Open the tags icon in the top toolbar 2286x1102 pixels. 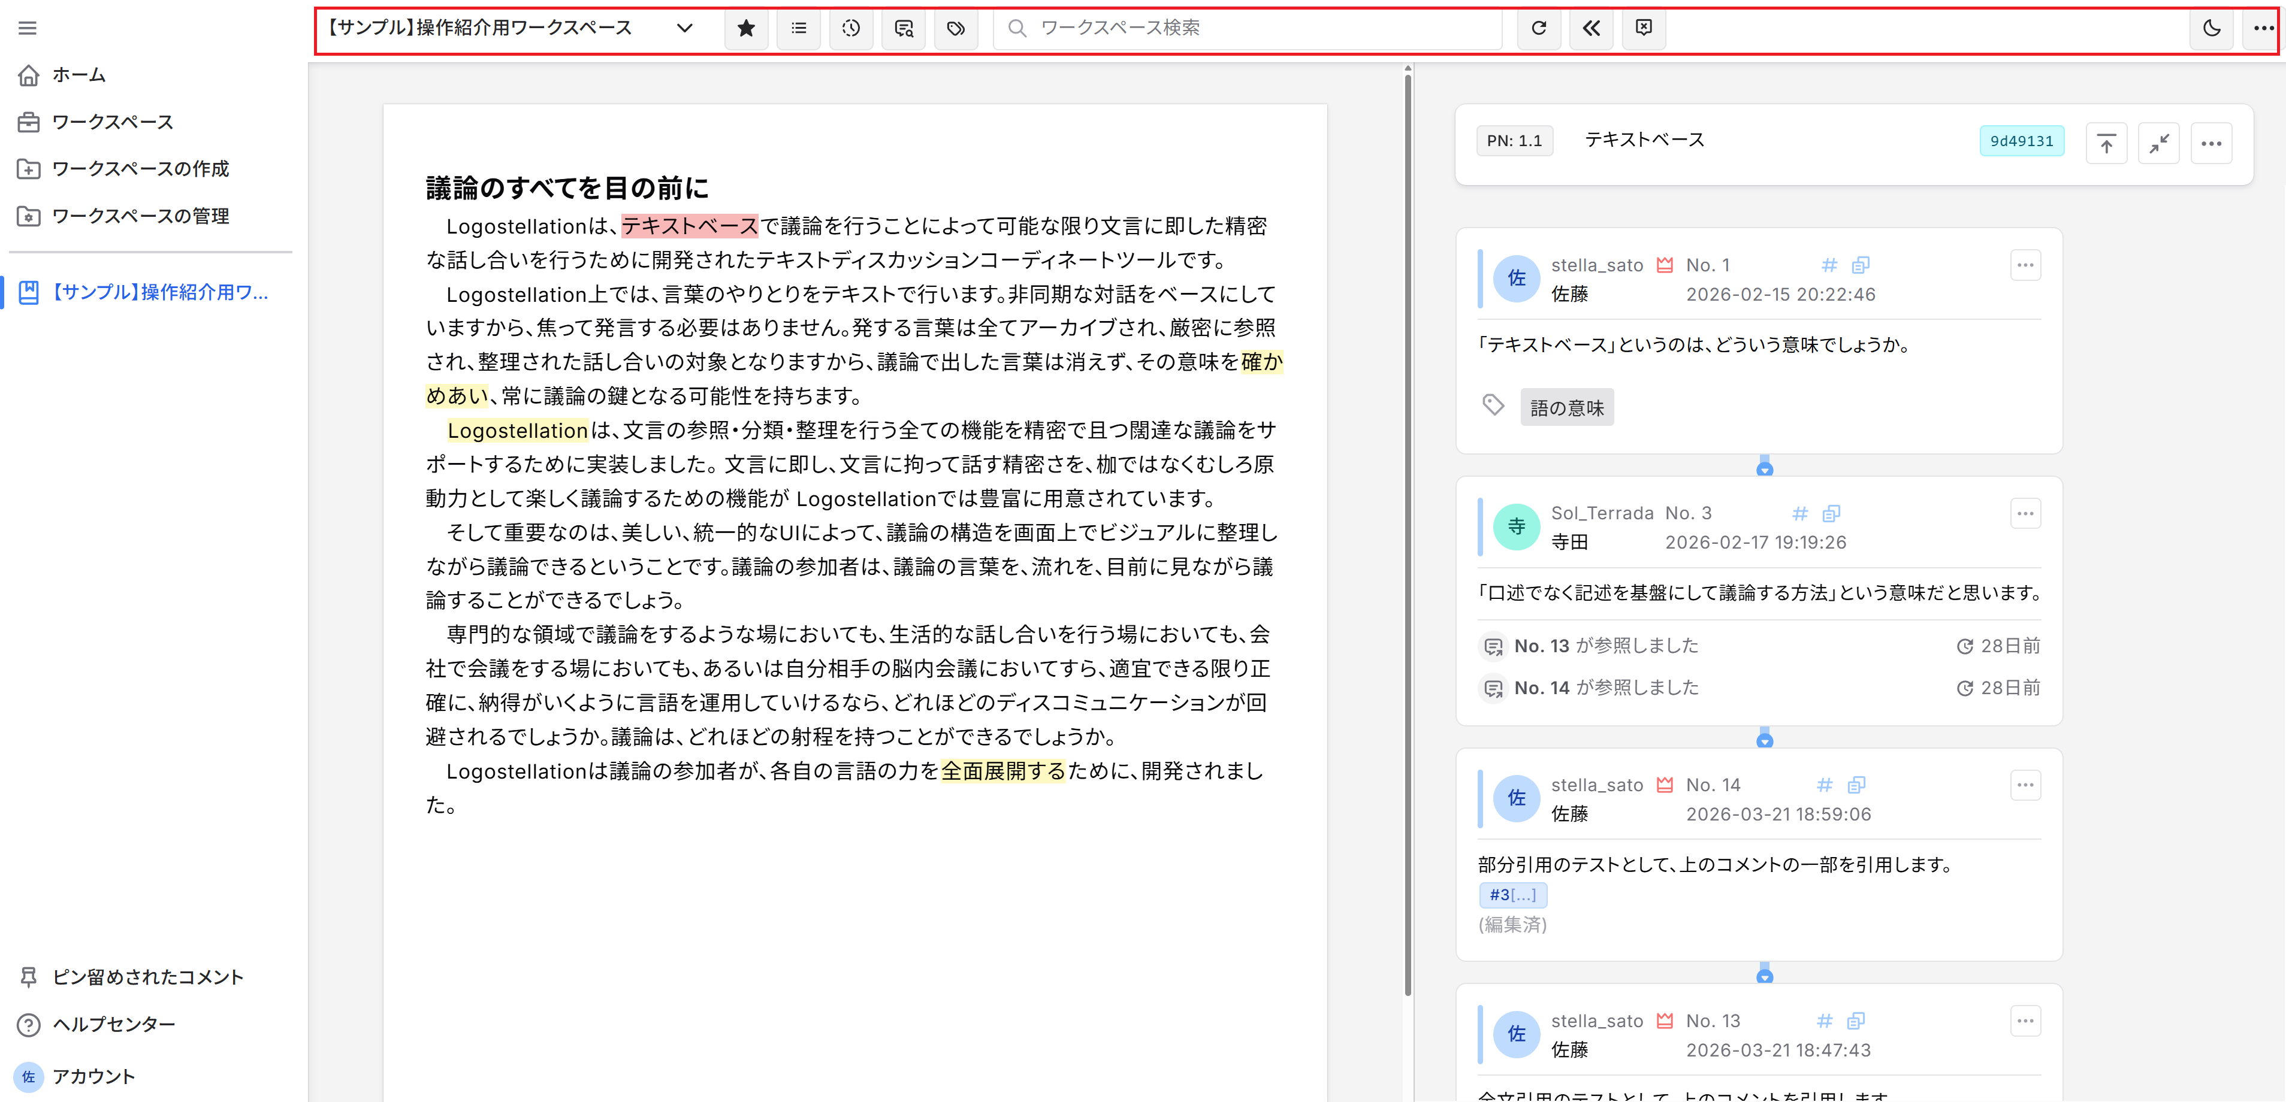956,28
